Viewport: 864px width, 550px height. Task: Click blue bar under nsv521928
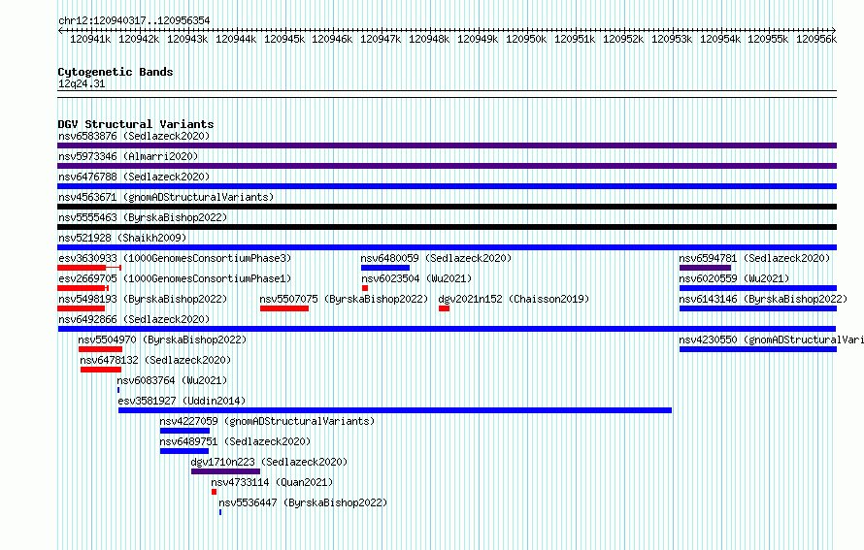(447, 247)
